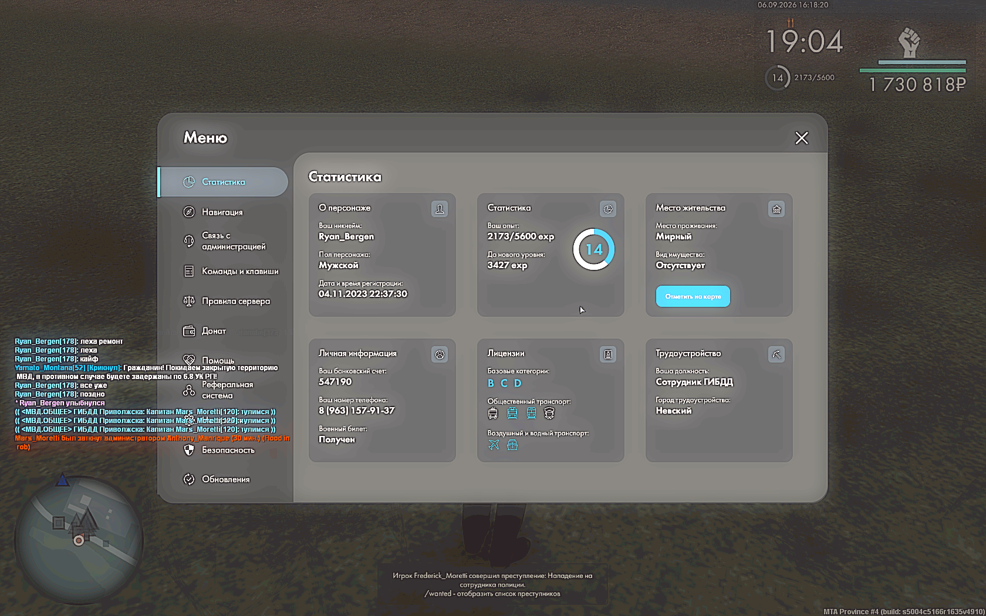Open the Навигация menu section
The height and width of the screenshot is (616, 986).
223,212
